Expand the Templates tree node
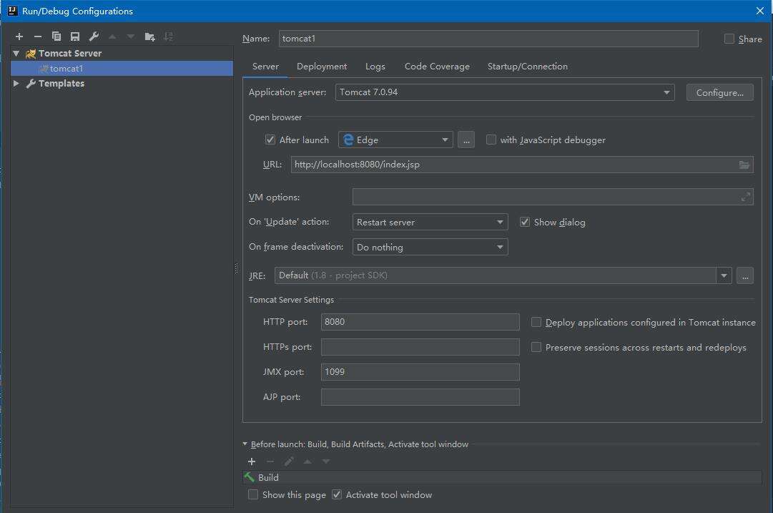This screenshot has width=773, height=513. [16, 84]
